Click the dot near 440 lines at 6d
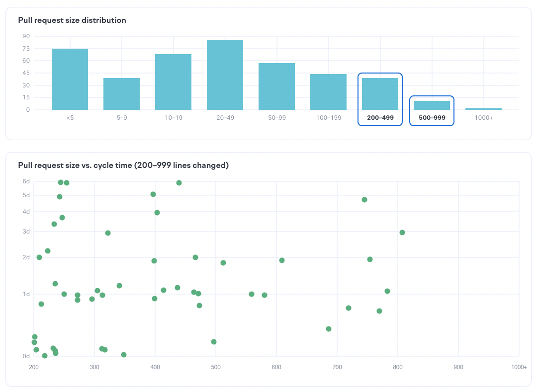Viewport: 537px width, 392px height. click(x=179, y=183)
